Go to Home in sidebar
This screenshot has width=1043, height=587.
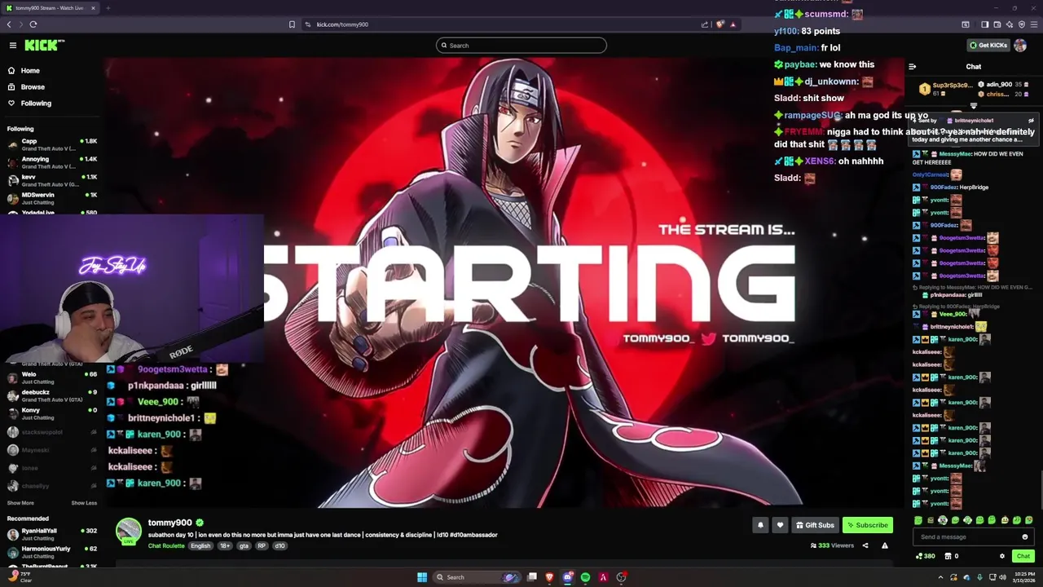click(x=30, y=71)
